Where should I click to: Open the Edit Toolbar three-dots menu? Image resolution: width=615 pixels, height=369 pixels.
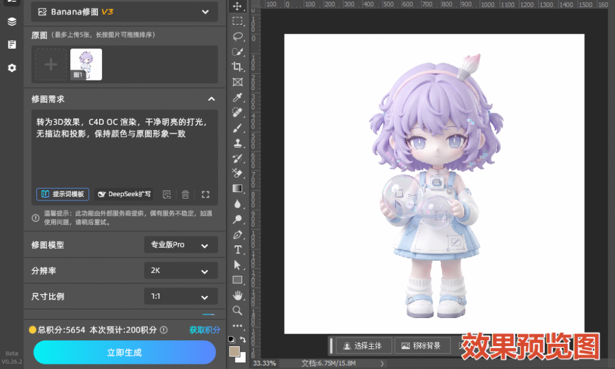point(237,326)
